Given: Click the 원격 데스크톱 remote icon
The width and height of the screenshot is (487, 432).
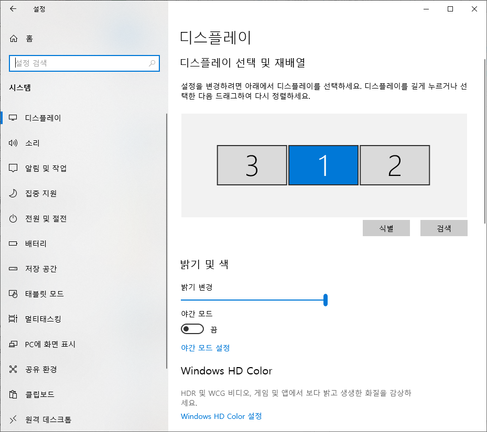Looking at the screenshot, I should 13,419.
